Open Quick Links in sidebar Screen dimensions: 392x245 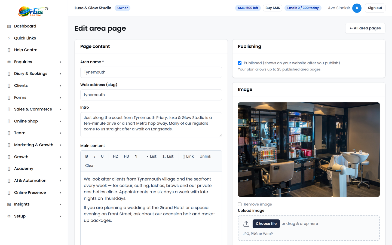(x=34, y=38)
